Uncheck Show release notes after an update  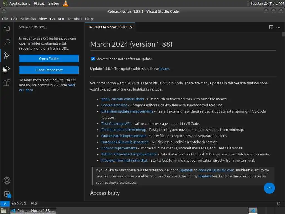pos(93,59)
